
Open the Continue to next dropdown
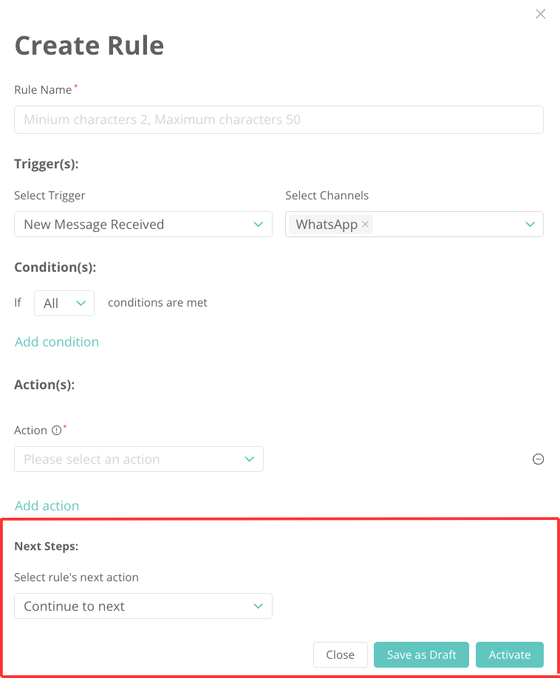point(133,606)
